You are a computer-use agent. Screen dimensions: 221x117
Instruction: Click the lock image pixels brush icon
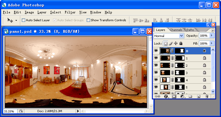pyautogui.click(x=171, y=43)
